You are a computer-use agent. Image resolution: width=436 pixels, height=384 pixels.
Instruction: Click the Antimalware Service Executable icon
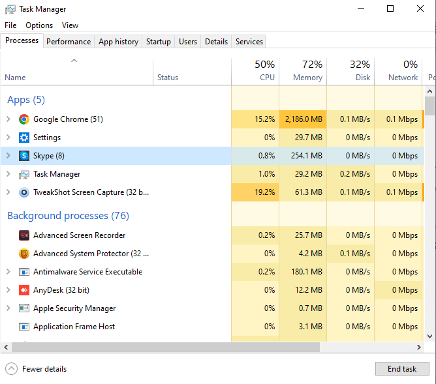coord(24,272)
